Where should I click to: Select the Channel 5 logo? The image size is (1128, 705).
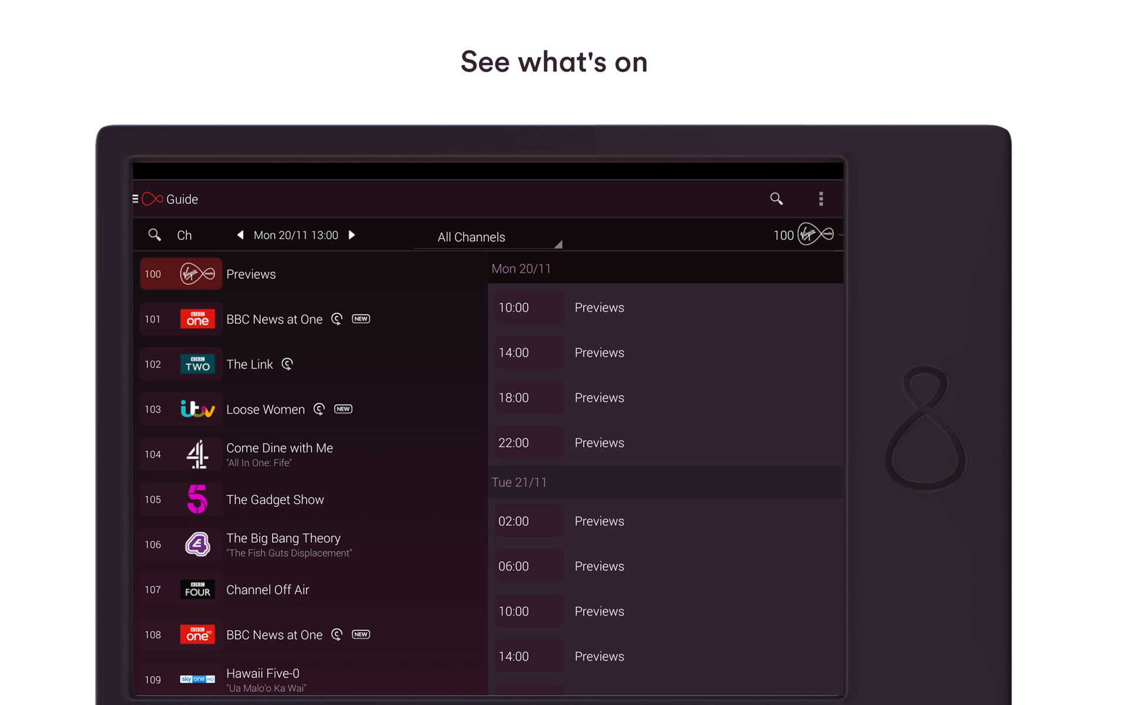pyautogui.click(x=197, y=499)
